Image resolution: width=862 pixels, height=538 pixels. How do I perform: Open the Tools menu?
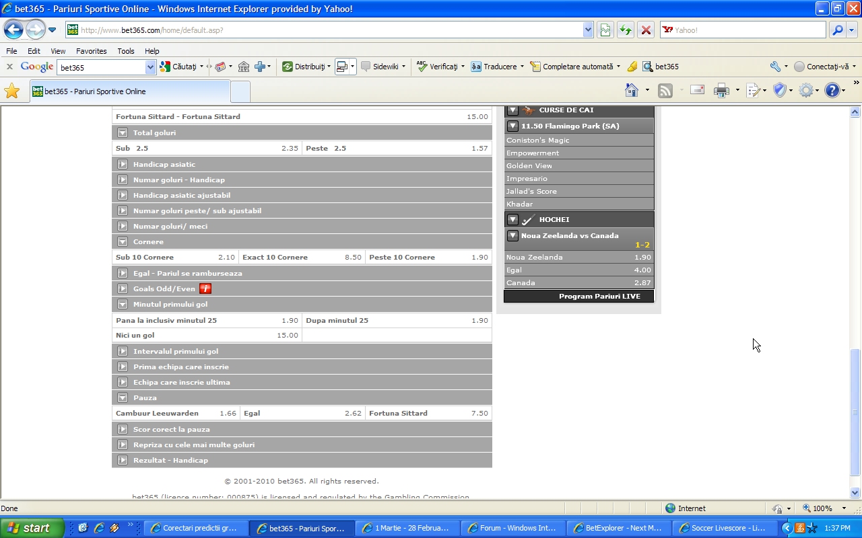[126, 51]
